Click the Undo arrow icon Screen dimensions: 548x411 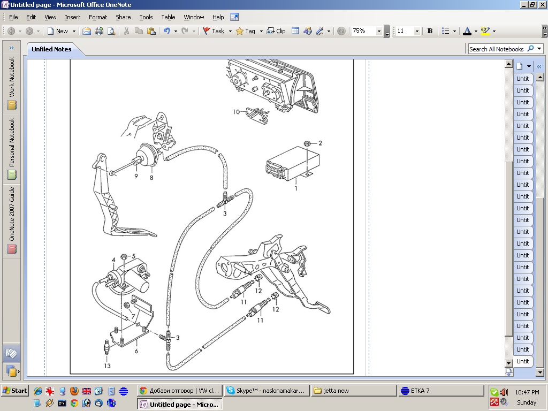pyautogui.click(x=166, y=31)
